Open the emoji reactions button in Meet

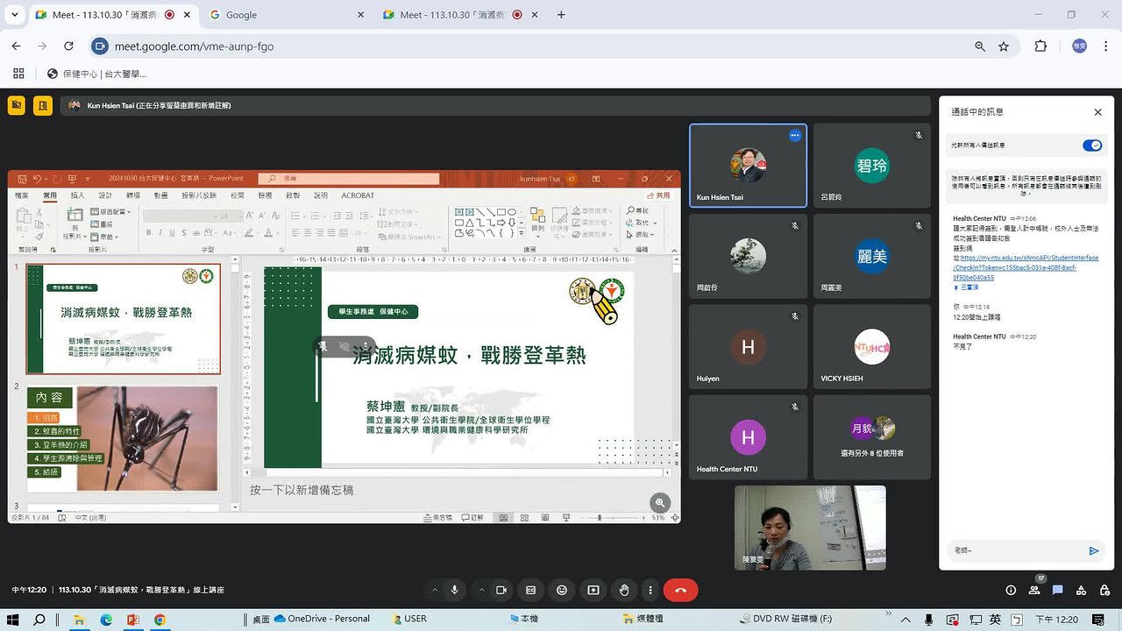(562, 590)
